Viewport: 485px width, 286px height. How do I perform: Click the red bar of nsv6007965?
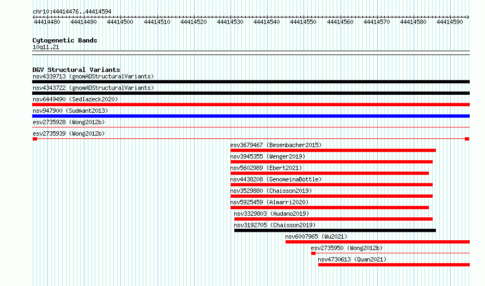378,242
